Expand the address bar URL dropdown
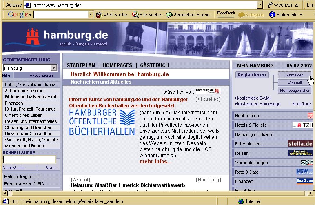The image size is (315, 205). [x=260, y=5]
